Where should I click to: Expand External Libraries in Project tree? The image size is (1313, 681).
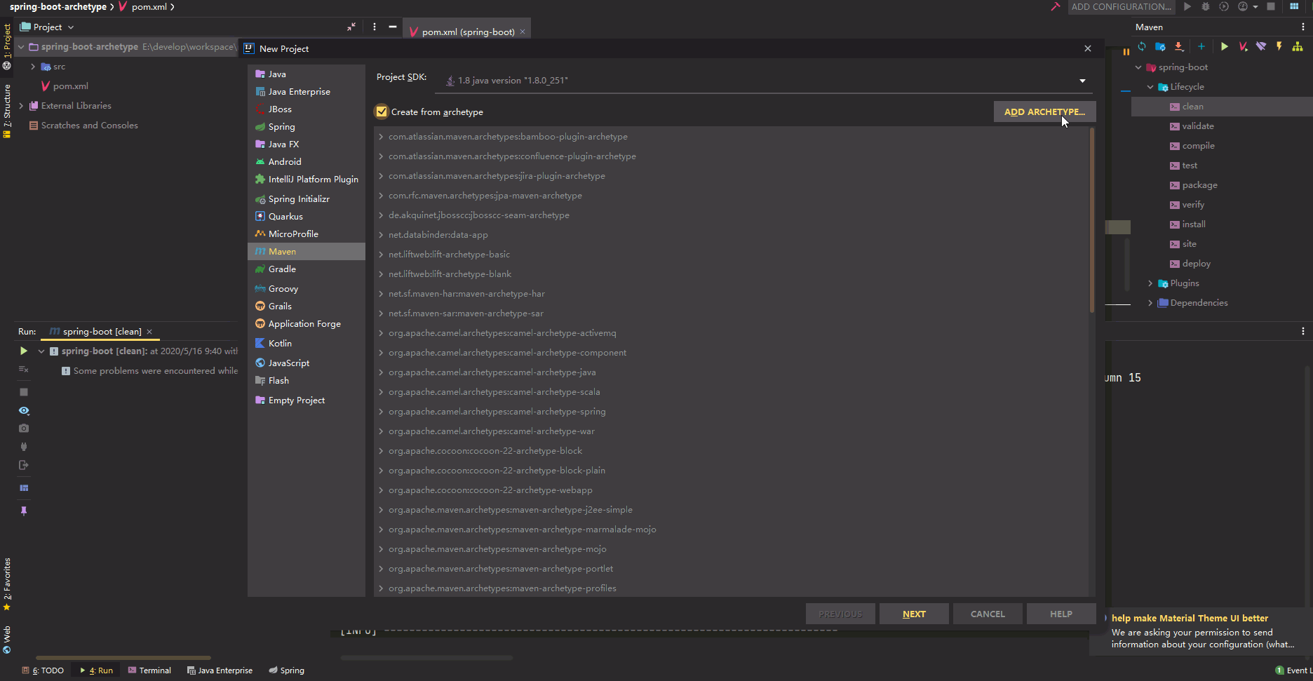point(21,106)
